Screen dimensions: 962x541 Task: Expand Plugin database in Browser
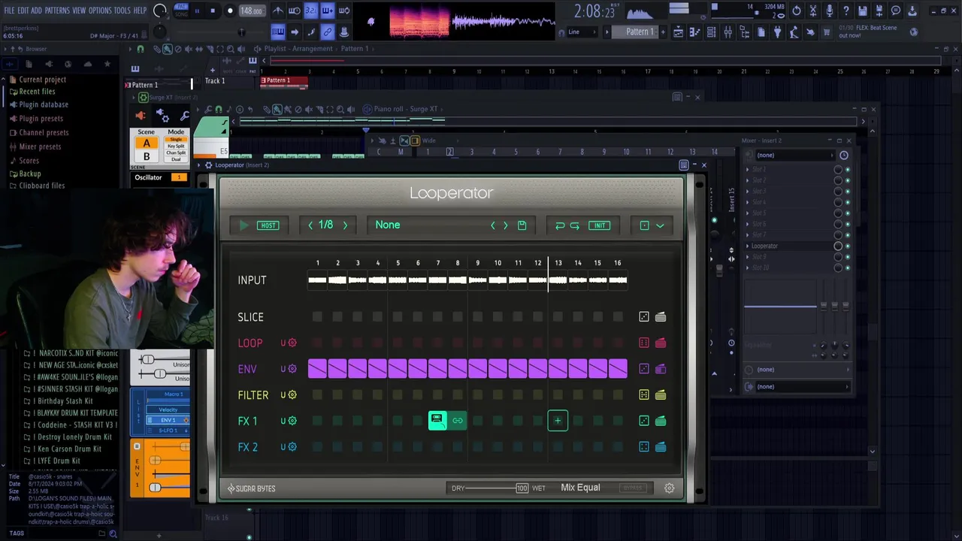coord(44,104)
